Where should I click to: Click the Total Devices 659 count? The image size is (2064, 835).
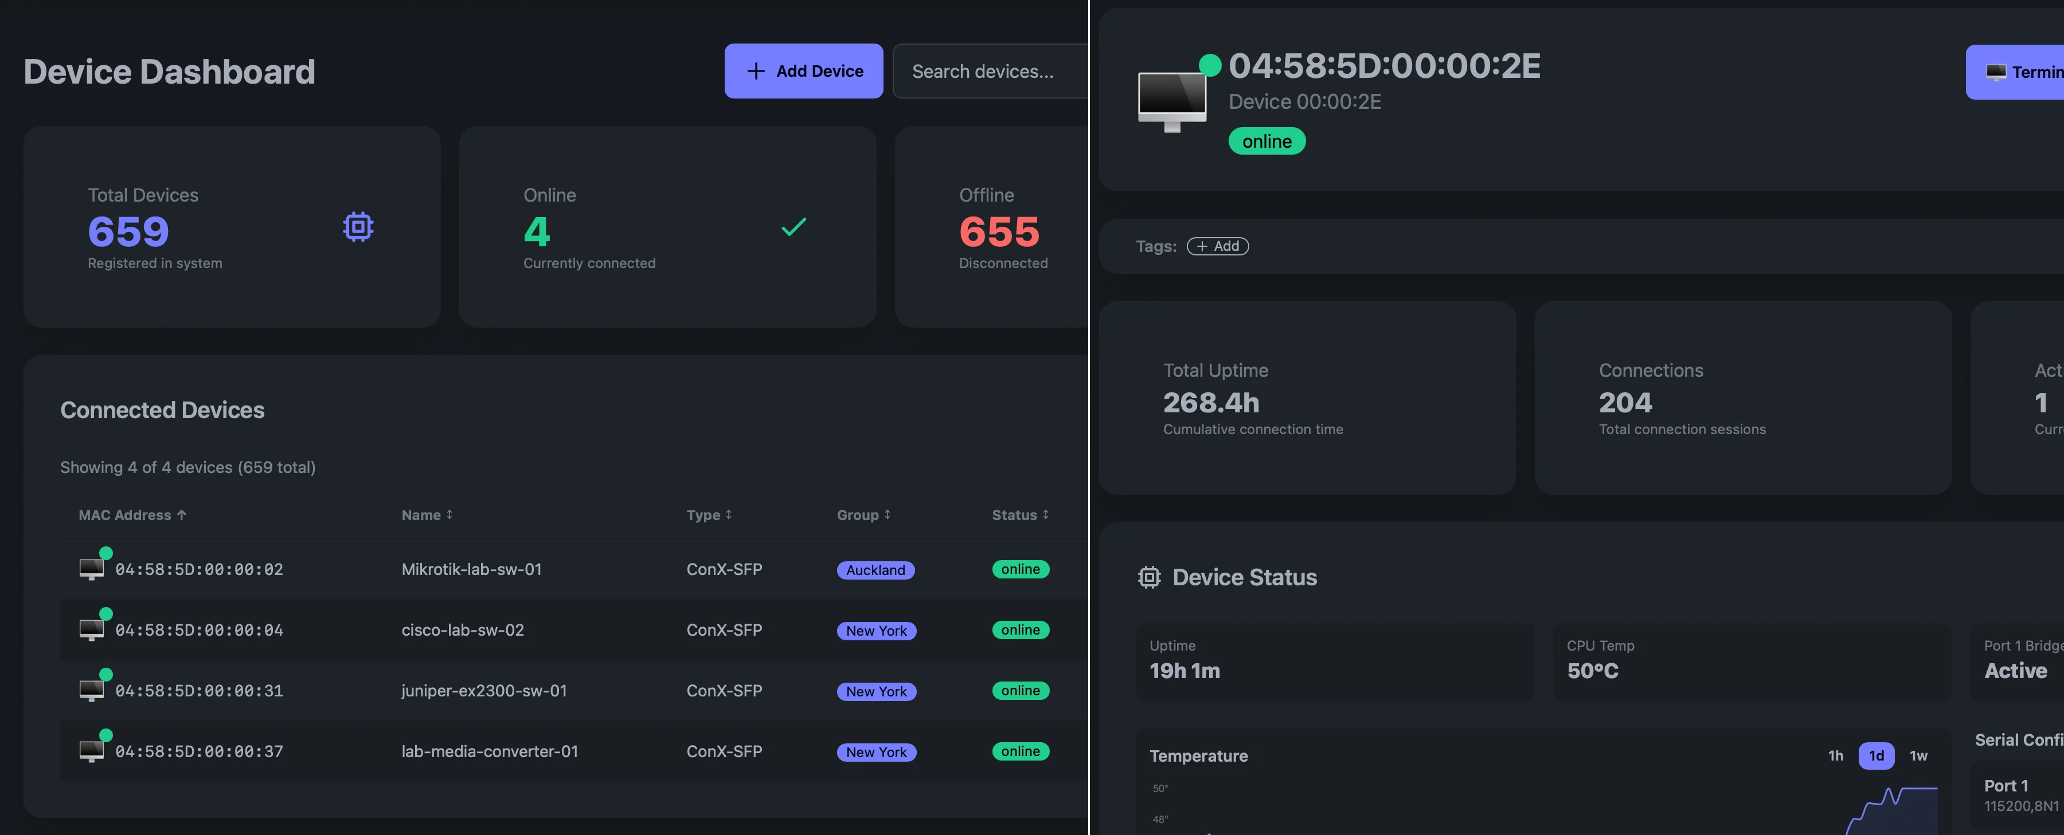(128, 232)
